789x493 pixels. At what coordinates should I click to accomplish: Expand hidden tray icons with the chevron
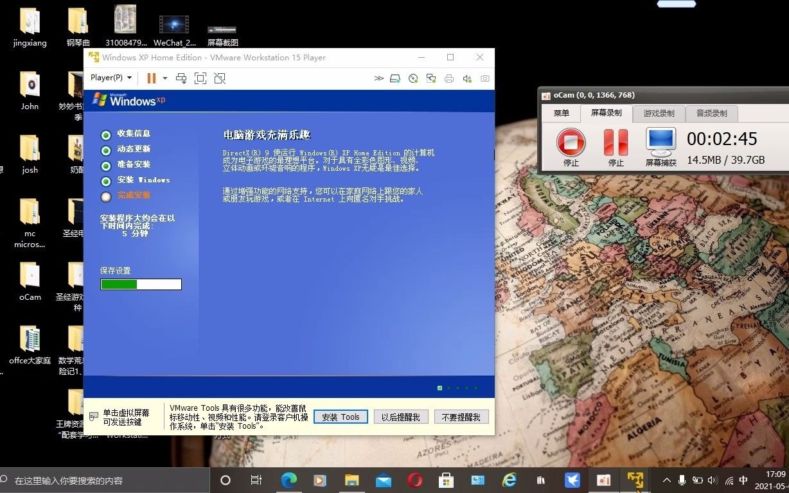pos(666,480)
